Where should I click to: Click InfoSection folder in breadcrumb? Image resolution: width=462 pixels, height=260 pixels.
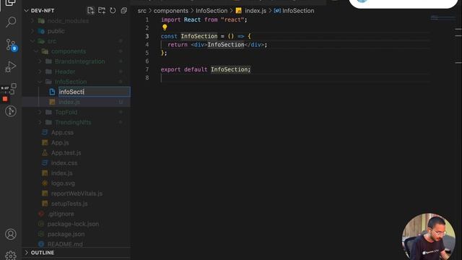tap(212, 11)
